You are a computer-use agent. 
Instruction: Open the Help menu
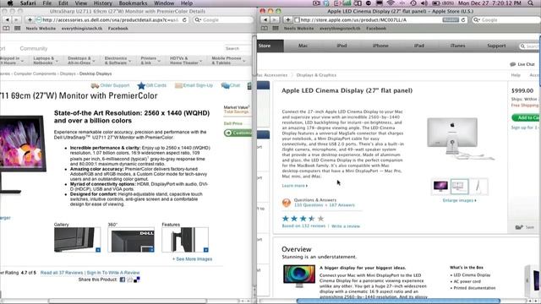click(187, 3)
